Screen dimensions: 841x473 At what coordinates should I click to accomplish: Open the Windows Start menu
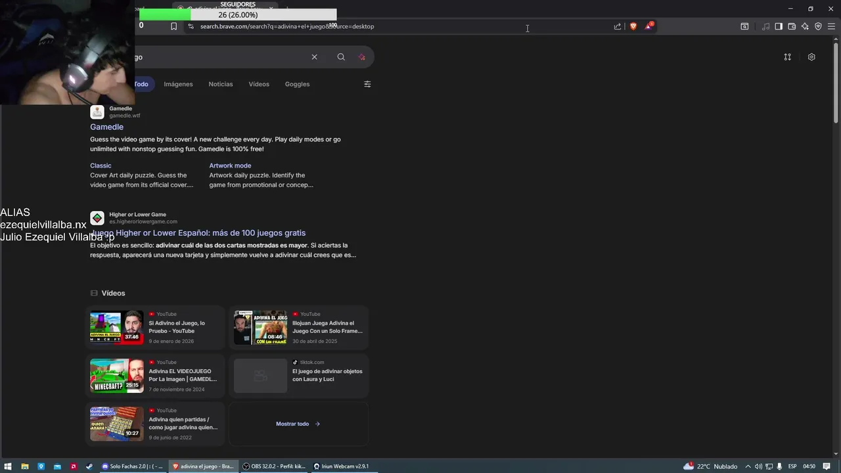tap(8, 466)
